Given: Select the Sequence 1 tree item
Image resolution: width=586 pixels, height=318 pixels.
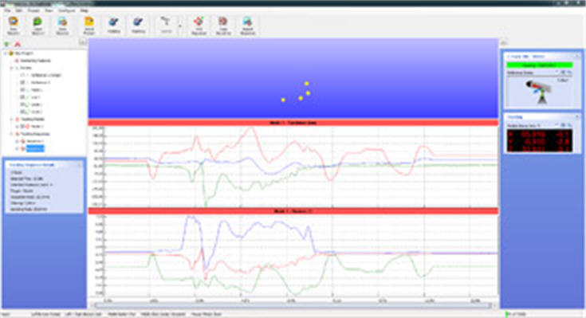Looking at the screenshot, I should (x=35, y=141).
